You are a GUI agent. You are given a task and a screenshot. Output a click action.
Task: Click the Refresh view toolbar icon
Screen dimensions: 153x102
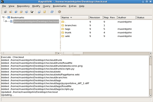tap(52, 12)
